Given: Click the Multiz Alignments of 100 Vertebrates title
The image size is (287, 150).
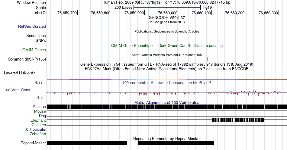Looking at the screenshot, I should click(x=167, y=102).
